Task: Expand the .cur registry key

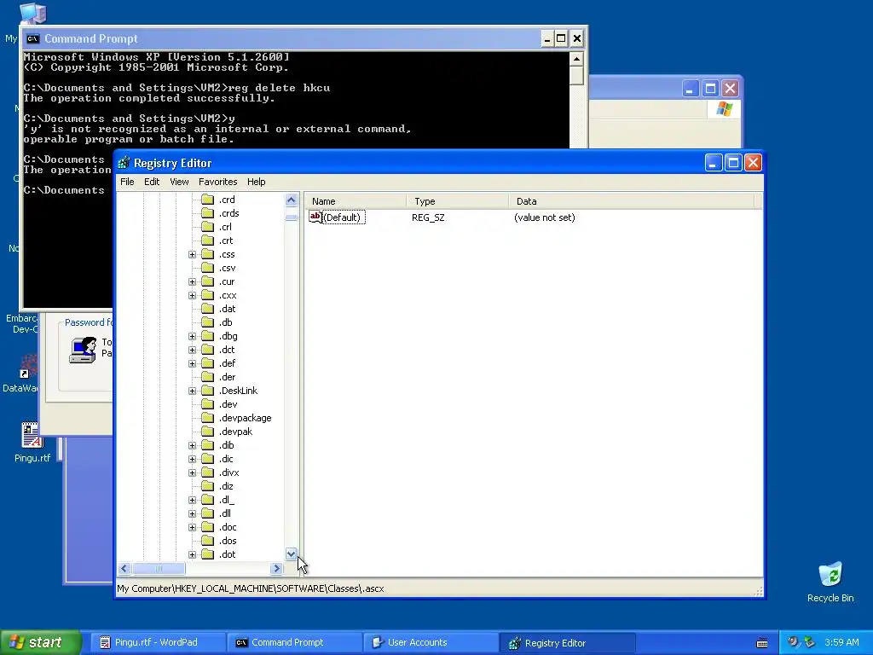Action: click(x=192, y=281)
